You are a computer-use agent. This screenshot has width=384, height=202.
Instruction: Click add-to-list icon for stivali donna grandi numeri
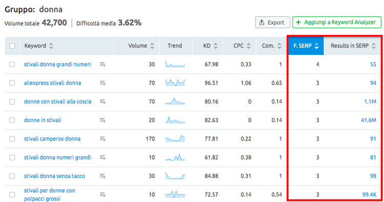102,65
